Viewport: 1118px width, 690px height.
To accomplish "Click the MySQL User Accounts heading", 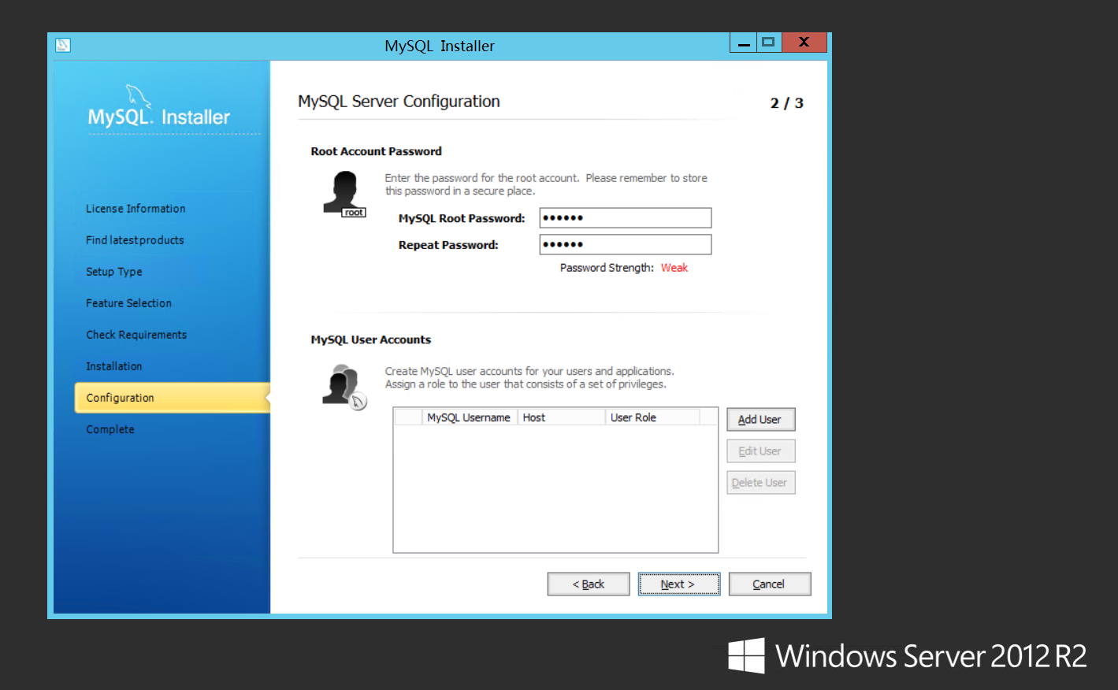I will click(x=370, y=339).
